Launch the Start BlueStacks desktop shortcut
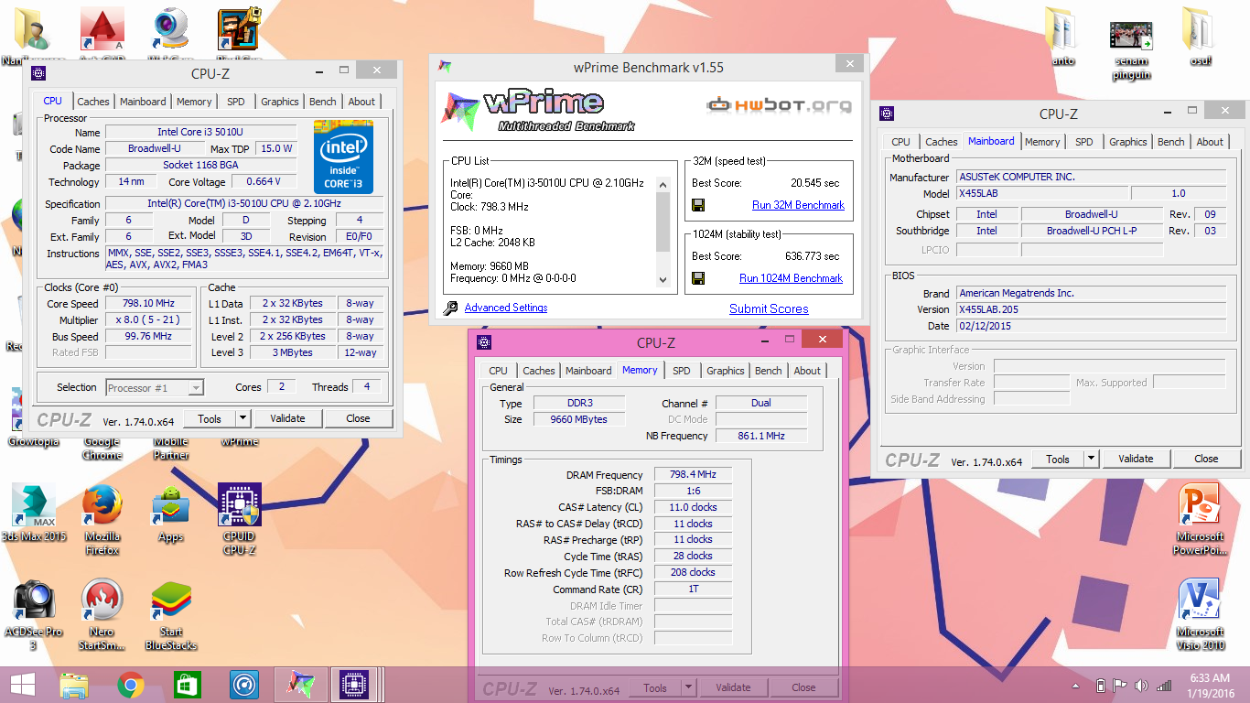The width and height of the screenshot is (1250, 703). (171, 615)
